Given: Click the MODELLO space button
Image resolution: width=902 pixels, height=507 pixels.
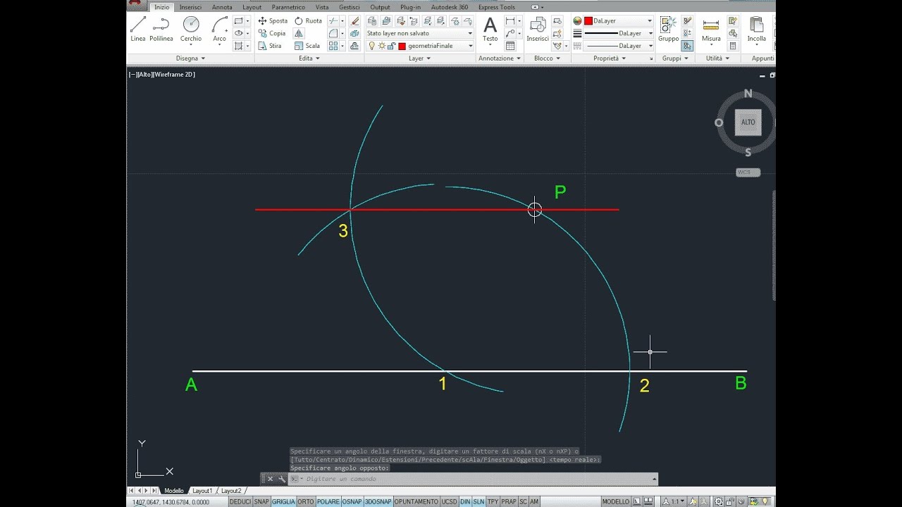Looking at the screenshot, I should [x=616, y=501].
